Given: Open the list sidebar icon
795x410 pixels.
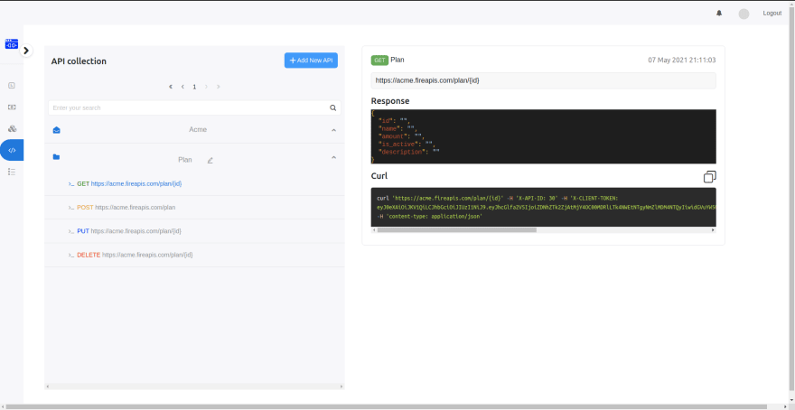Looking at the screenshot, I should pyautogui.click(x=12, y=172).
